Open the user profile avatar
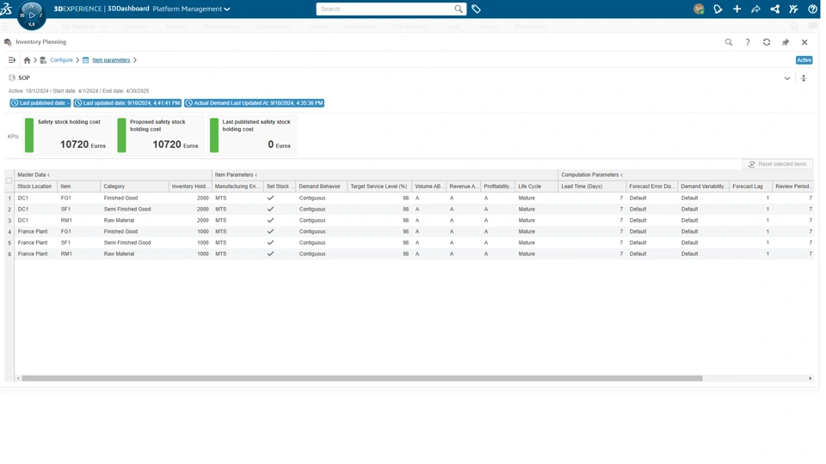This screenshot has width=826, height=464. pos(699,9)
